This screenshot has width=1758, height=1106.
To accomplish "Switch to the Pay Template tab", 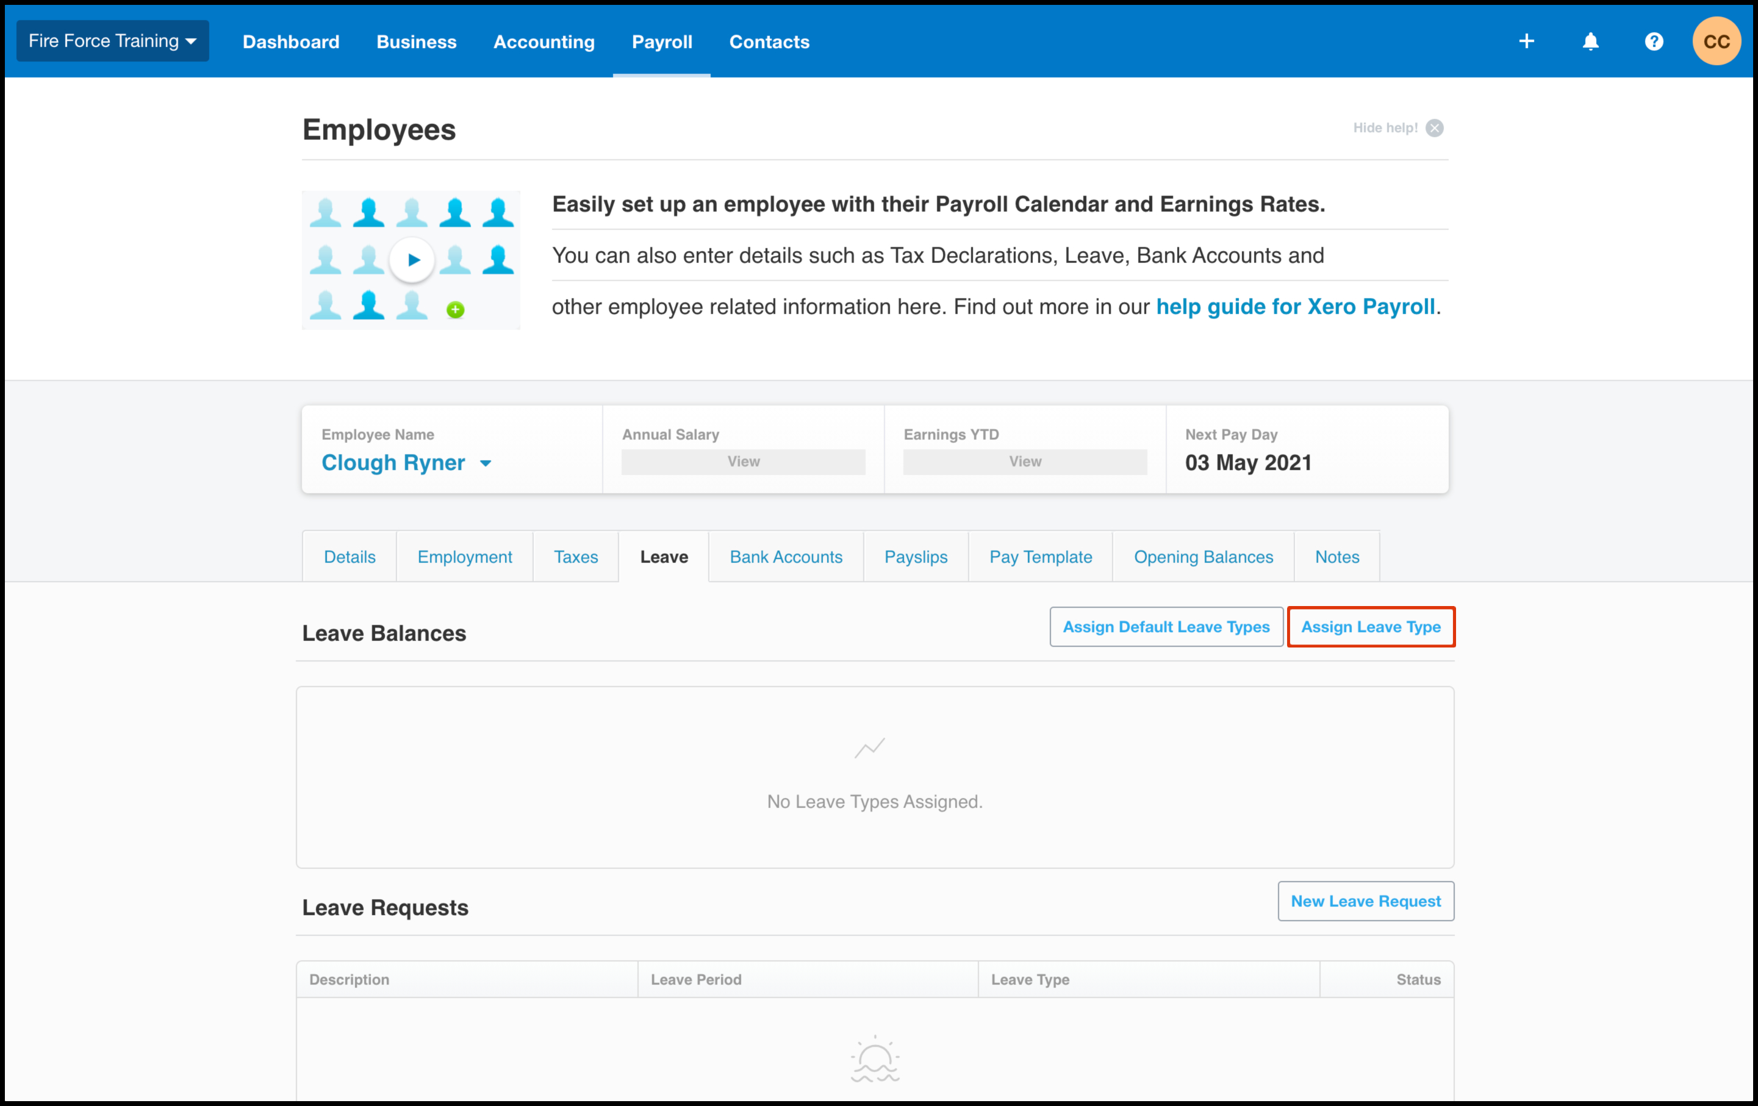I will (1041, 557).
